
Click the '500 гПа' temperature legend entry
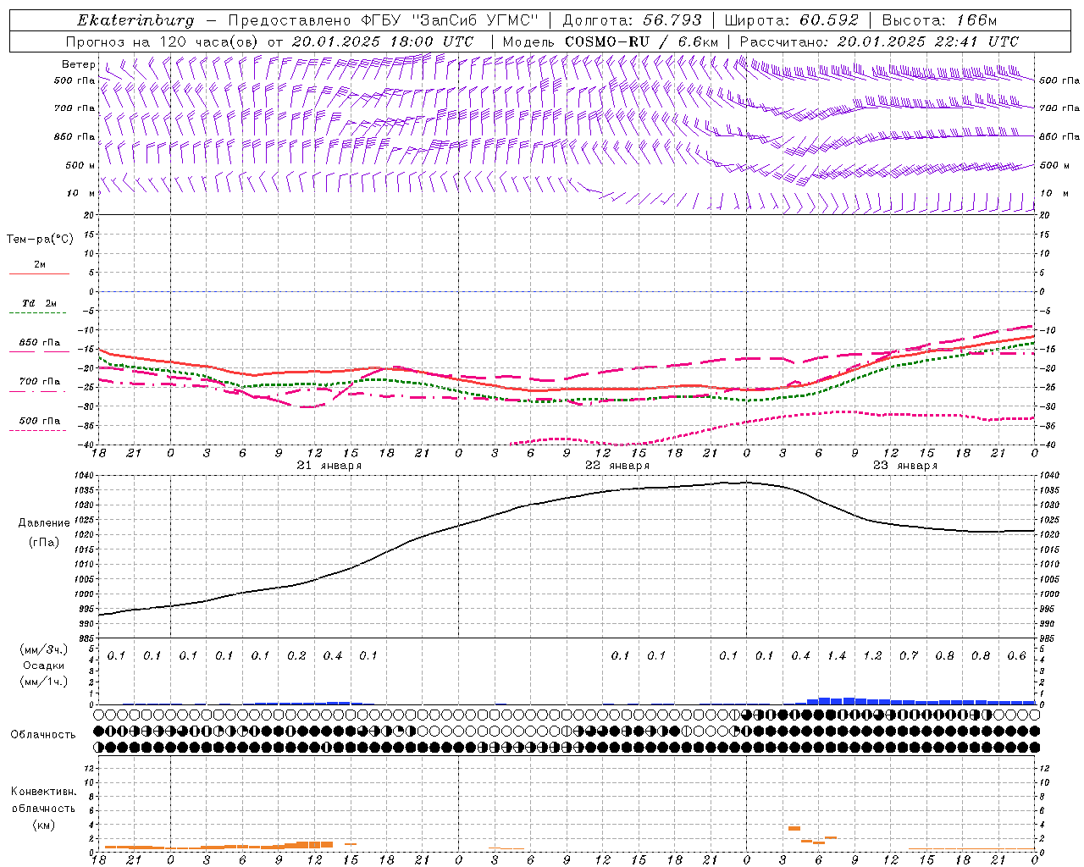pyautogui.click(x=40, y=421)
